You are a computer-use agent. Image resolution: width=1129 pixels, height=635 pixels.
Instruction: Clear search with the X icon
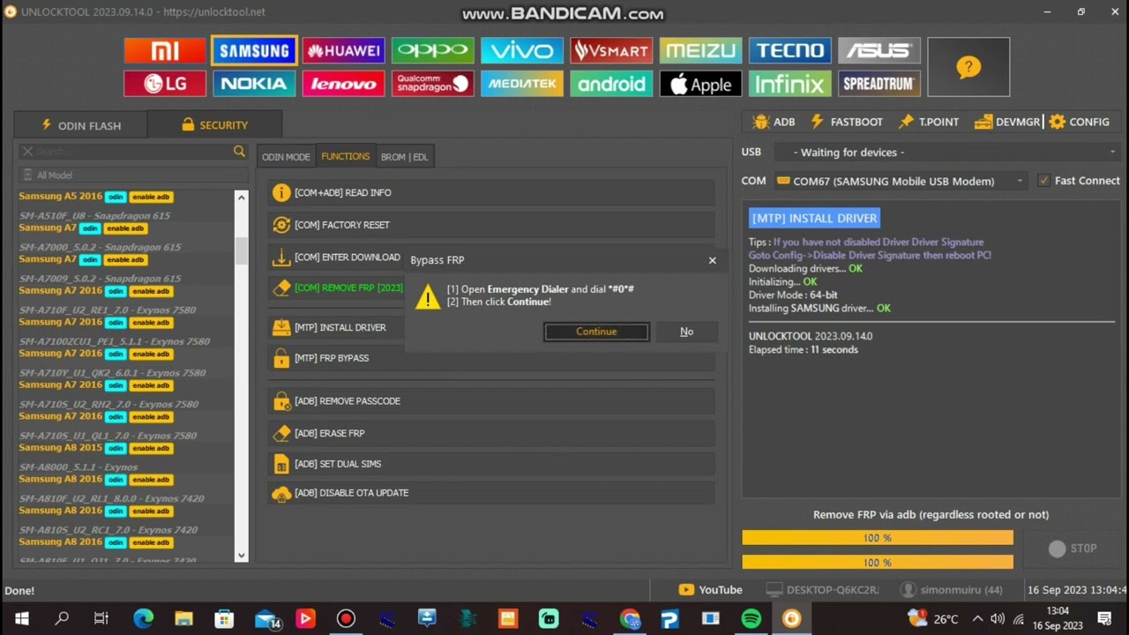[x=27, y=152]
